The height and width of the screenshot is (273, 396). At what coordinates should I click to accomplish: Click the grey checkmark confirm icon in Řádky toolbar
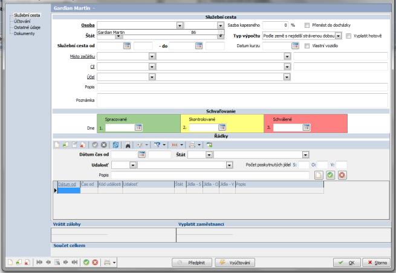click(95, 145)
